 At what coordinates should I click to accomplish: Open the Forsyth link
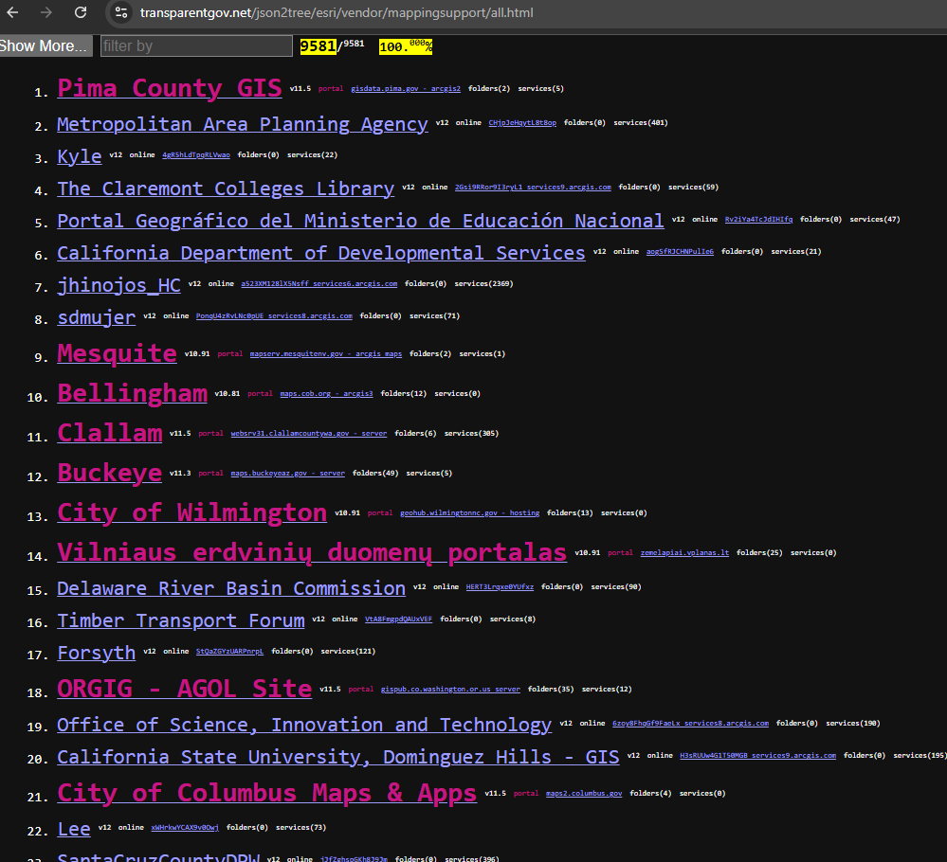point(96,653)
